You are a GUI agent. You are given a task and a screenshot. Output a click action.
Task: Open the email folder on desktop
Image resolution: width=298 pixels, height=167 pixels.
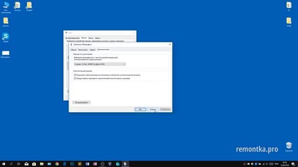pos(289,22)
